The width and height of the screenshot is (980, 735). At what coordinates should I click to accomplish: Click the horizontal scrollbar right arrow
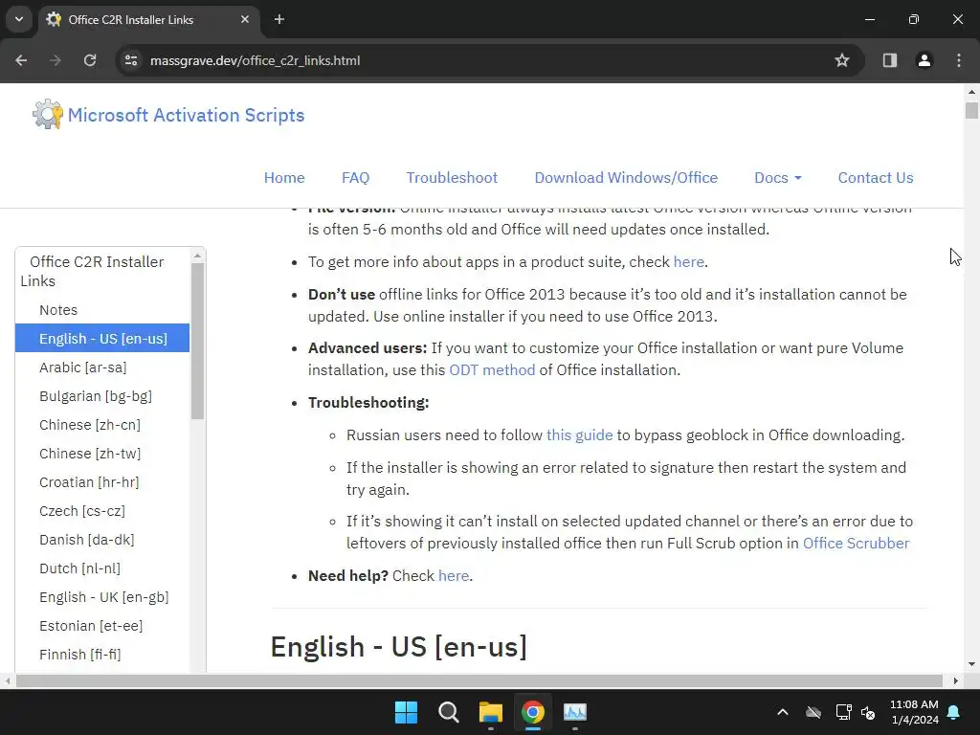956,680
